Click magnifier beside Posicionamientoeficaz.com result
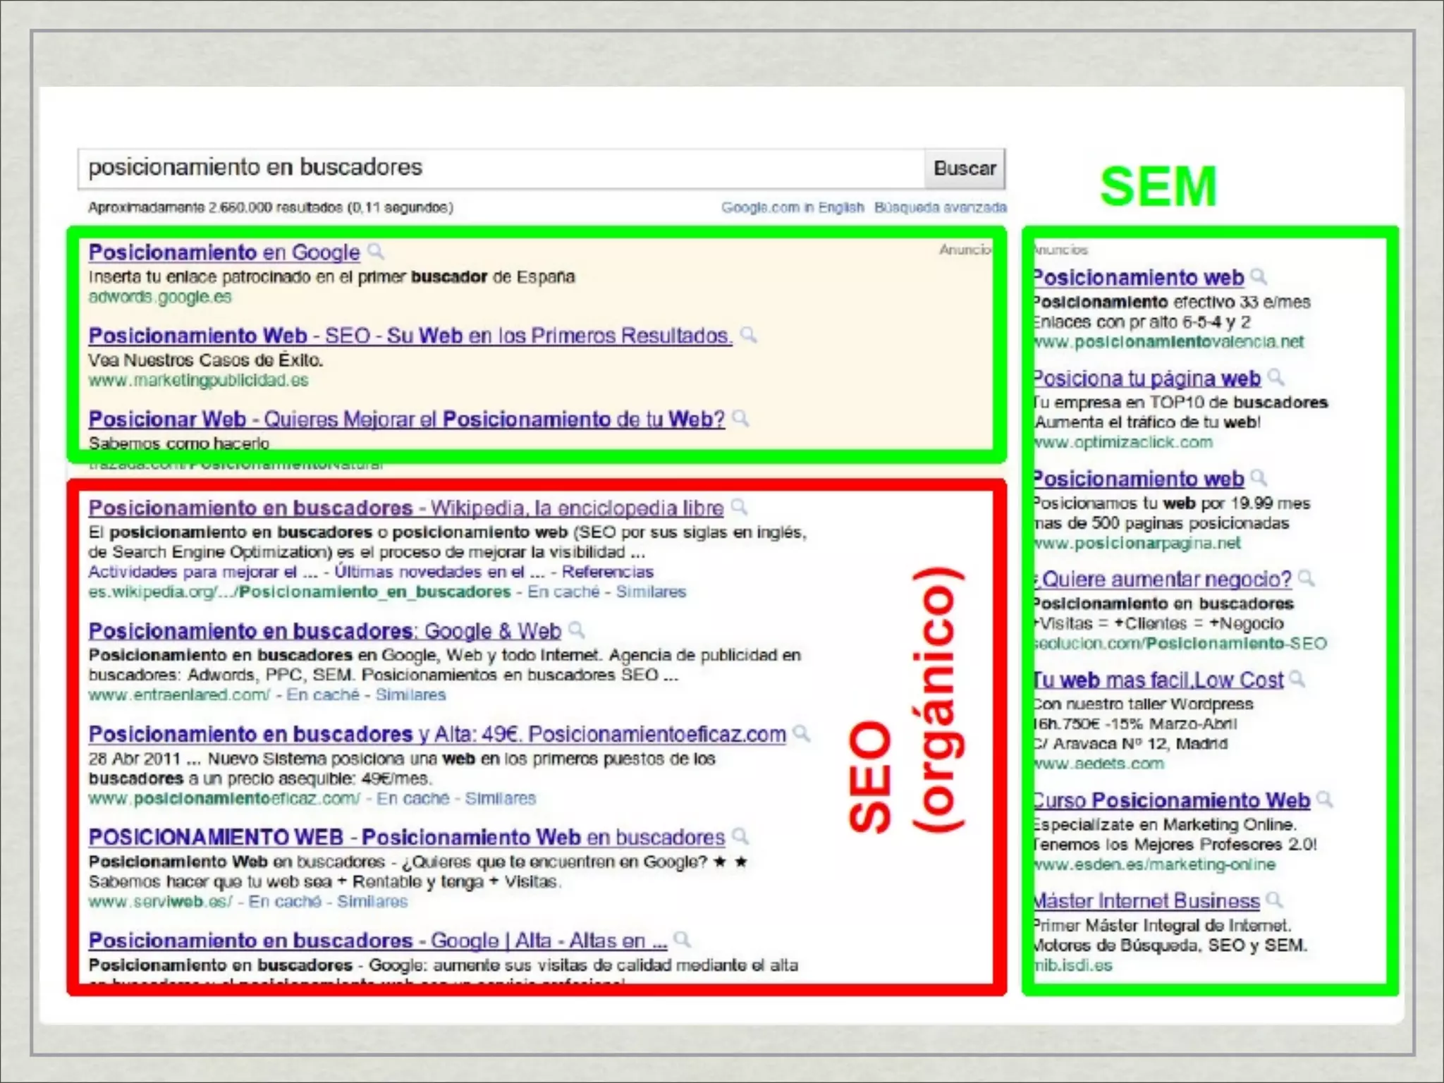 pos(801,733)
